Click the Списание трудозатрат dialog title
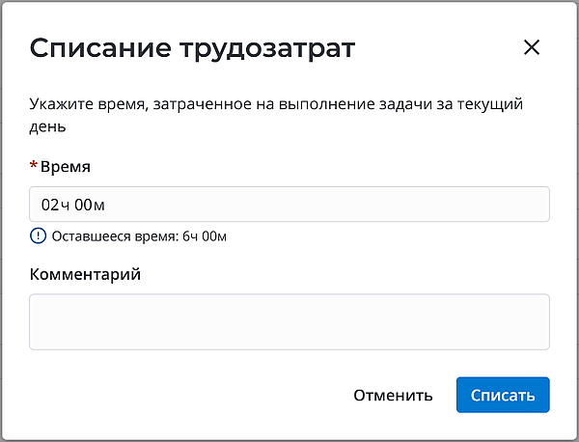579x442 pixels. [192, 48]
